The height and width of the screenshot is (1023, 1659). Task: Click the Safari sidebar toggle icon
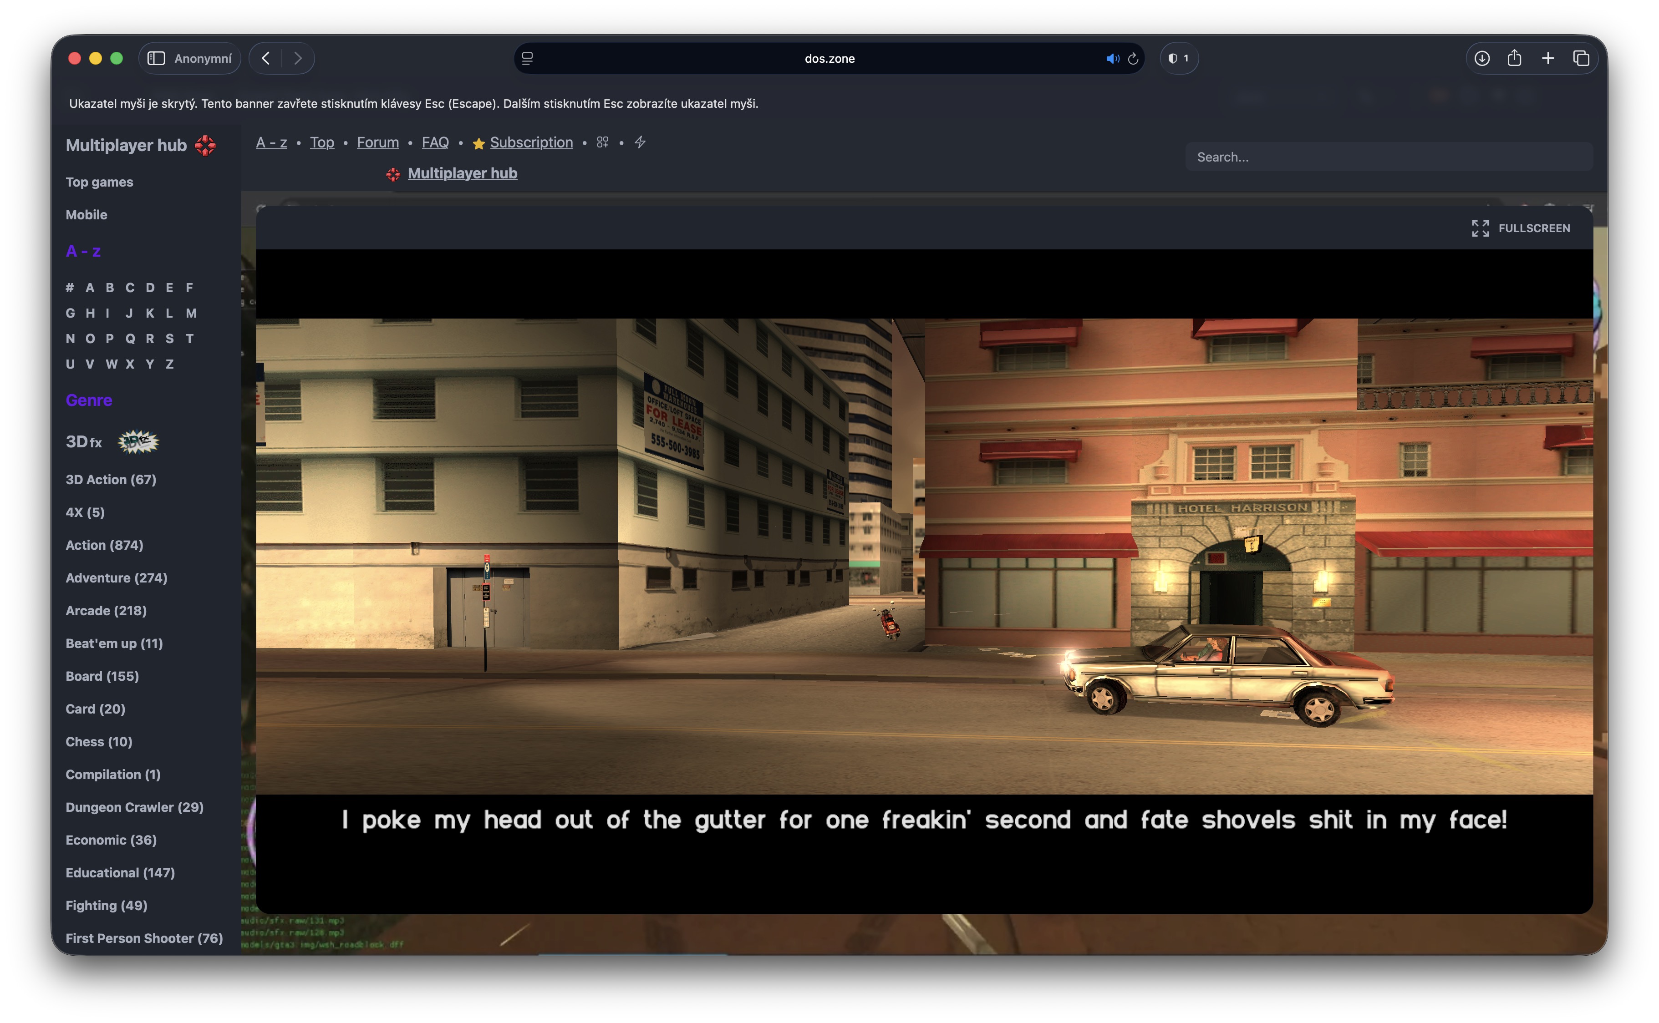pyautogui.click(x=156, y=58)
